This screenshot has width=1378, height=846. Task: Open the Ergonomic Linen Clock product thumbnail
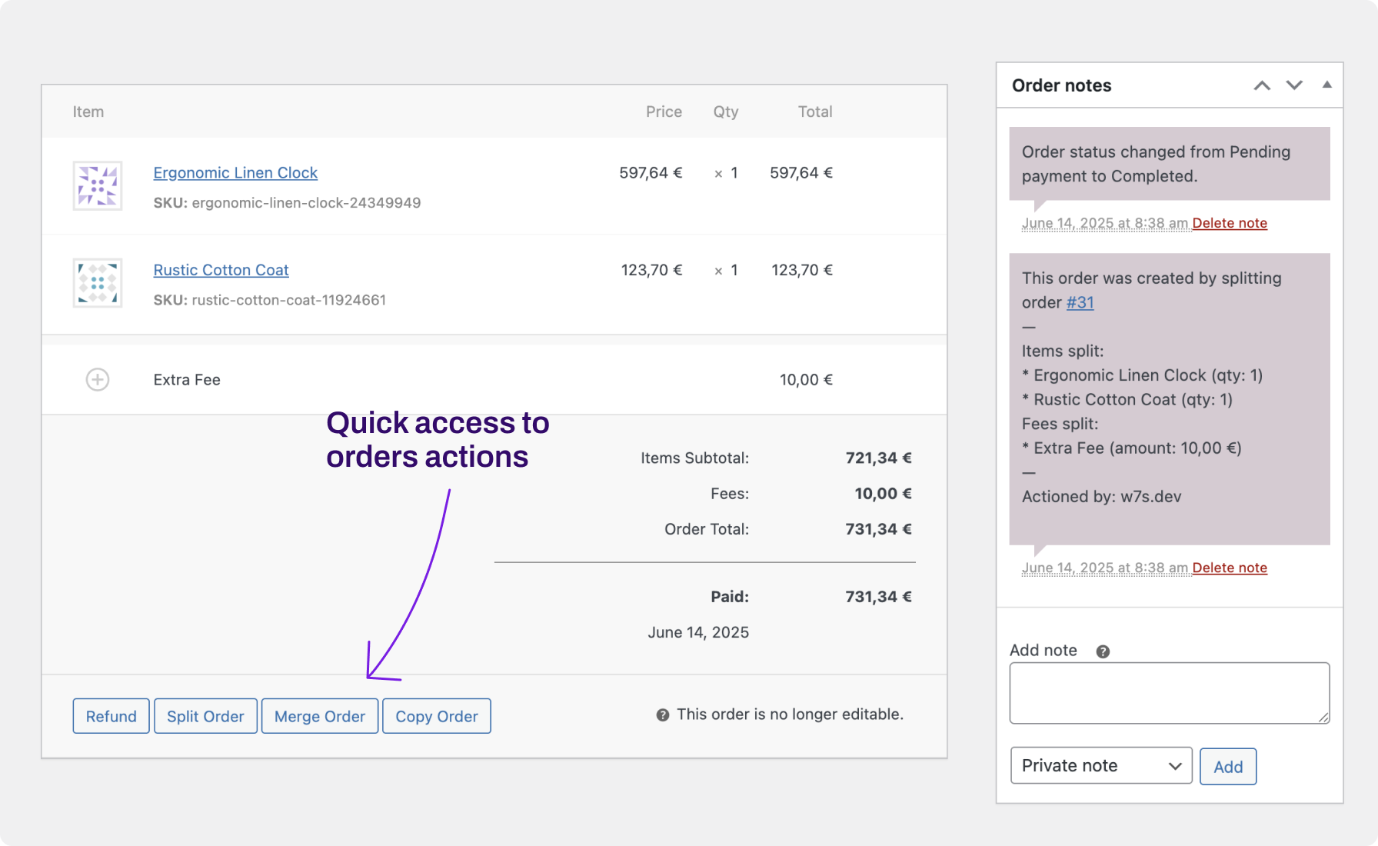(98, 185)
